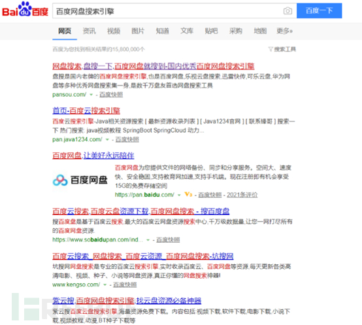This screenshot has width=362, height=325.
Task: Click the V3 credibility badge
Action: pyautogui.click(x=188, y=194)
